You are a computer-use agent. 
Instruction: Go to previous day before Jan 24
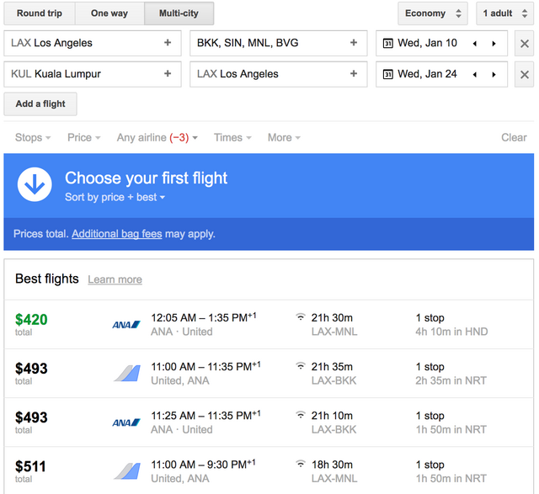pos(475,74)
